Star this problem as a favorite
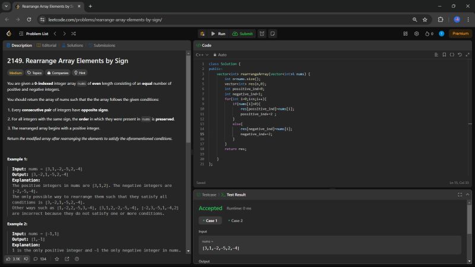Screen dimensions: 475x267 coord(57,259)
